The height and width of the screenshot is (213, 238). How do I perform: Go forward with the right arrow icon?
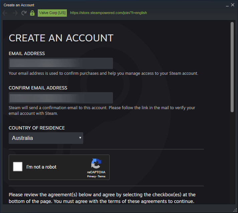pos(15,13)
